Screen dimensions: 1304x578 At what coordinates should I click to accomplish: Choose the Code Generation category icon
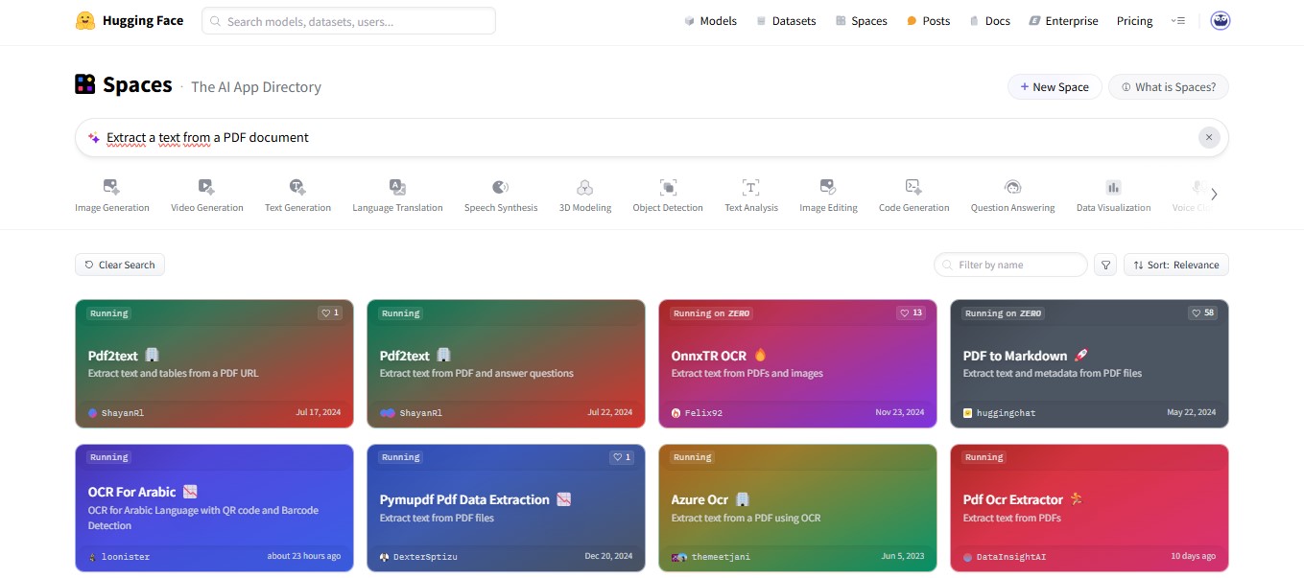point(913,187)
